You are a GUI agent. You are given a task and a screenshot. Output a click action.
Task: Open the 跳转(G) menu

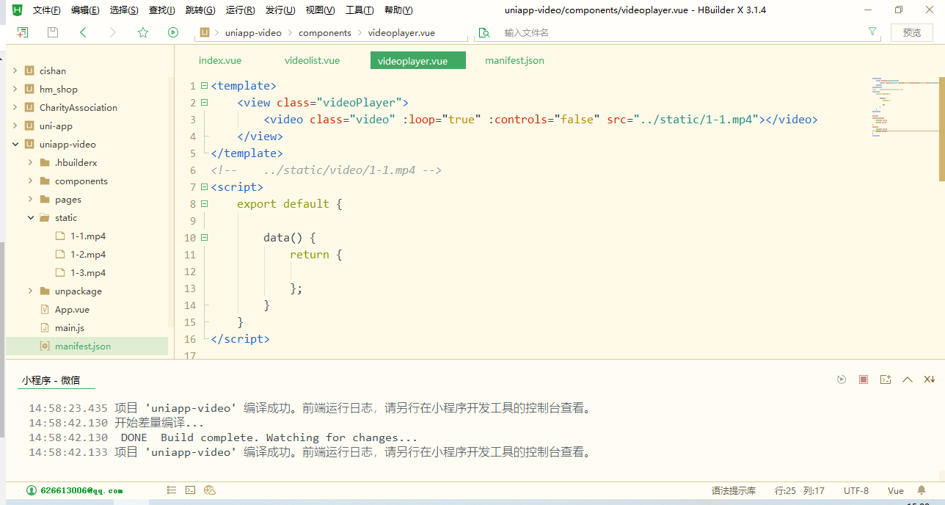(x=200, y=10)
